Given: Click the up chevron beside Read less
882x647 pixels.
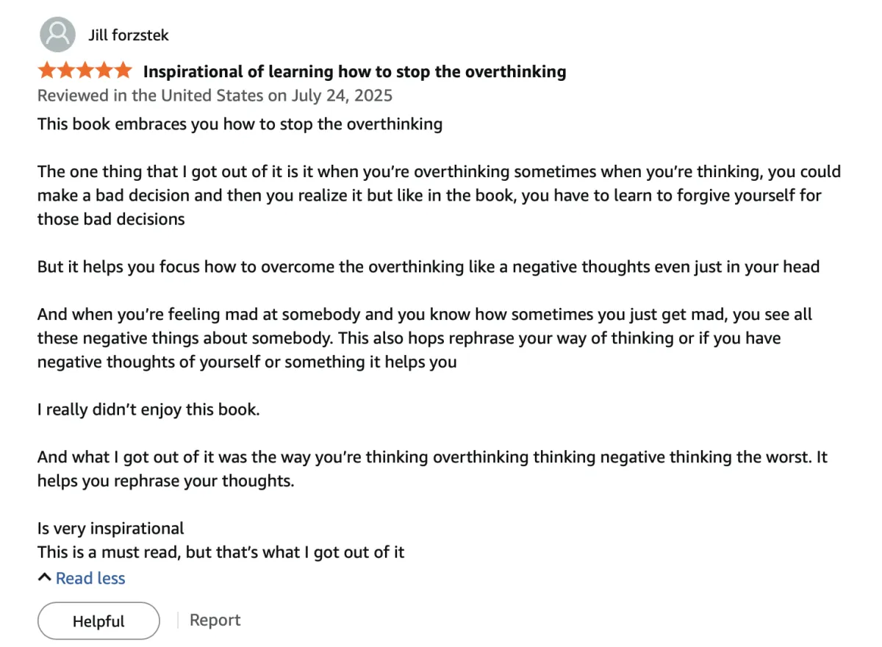Looking at the screenshot, I should click(x=45, y=579).
